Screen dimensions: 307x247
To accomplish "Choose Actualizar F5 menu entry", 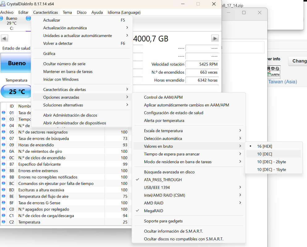I will (82, 20).
